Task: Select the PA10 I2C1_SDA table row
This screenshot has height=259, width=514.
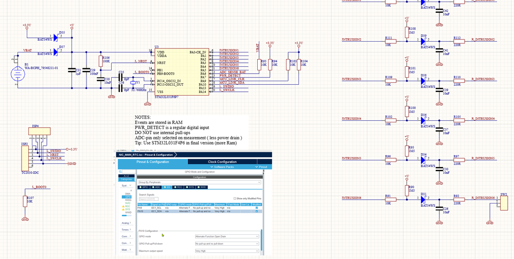Action: click(200, 211)
